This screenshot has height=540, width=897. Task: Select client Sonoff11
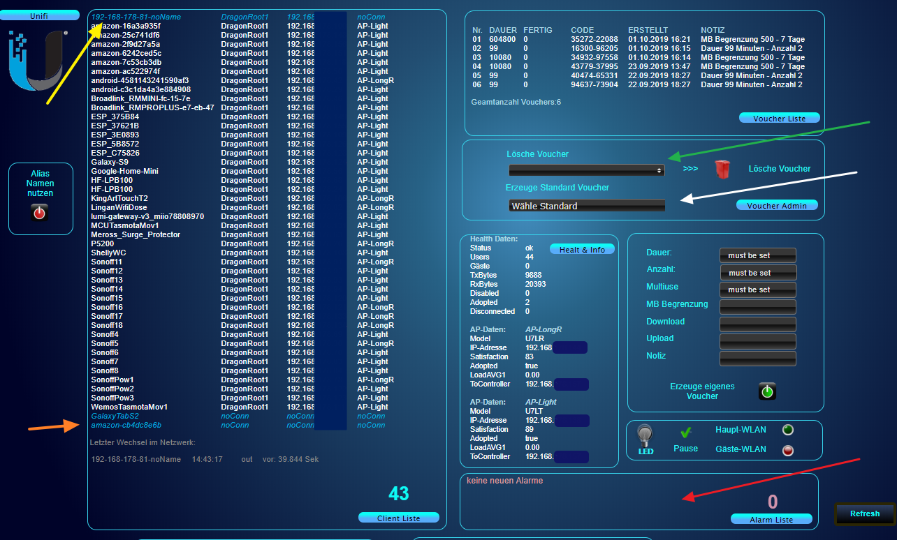coord(107,262)
